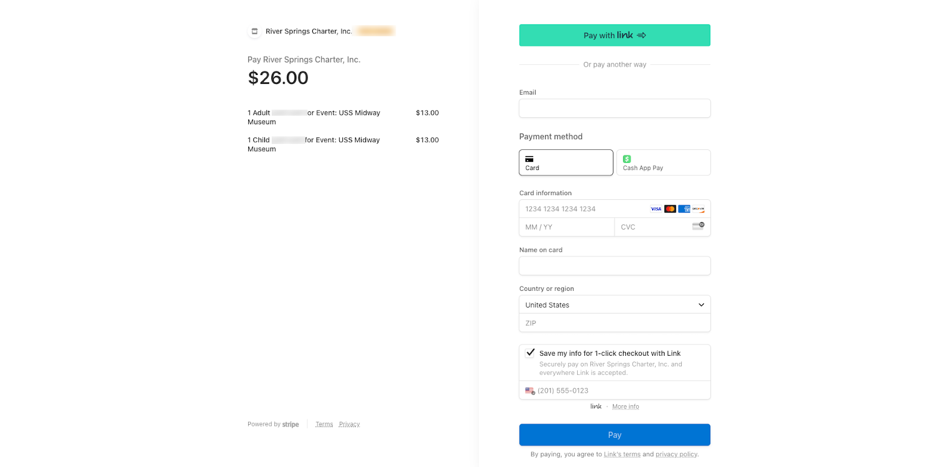This screenshot has width=952, height=467.
Task: Click the blue Pay button
Action: pos(615,435)
